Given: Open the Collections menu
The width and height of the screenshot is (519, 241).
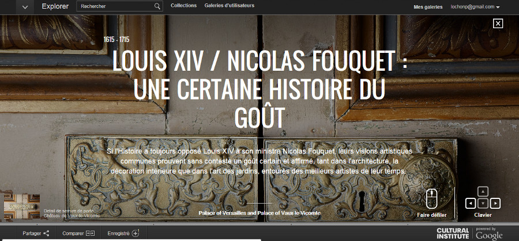Looking at the screenshot, I should (x=184, y=6).
